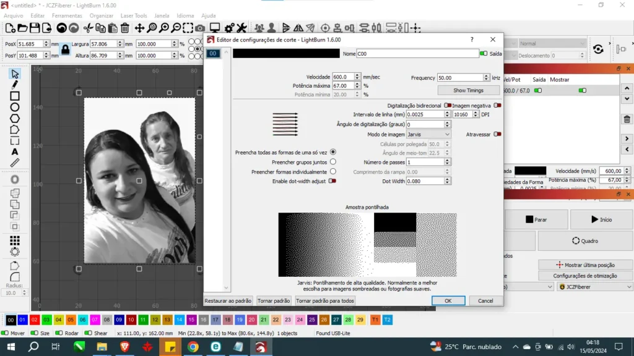Open the preview monitor icon
This screenshot has height=356, width=634.
pyautogui.click(x=215, y=28)
